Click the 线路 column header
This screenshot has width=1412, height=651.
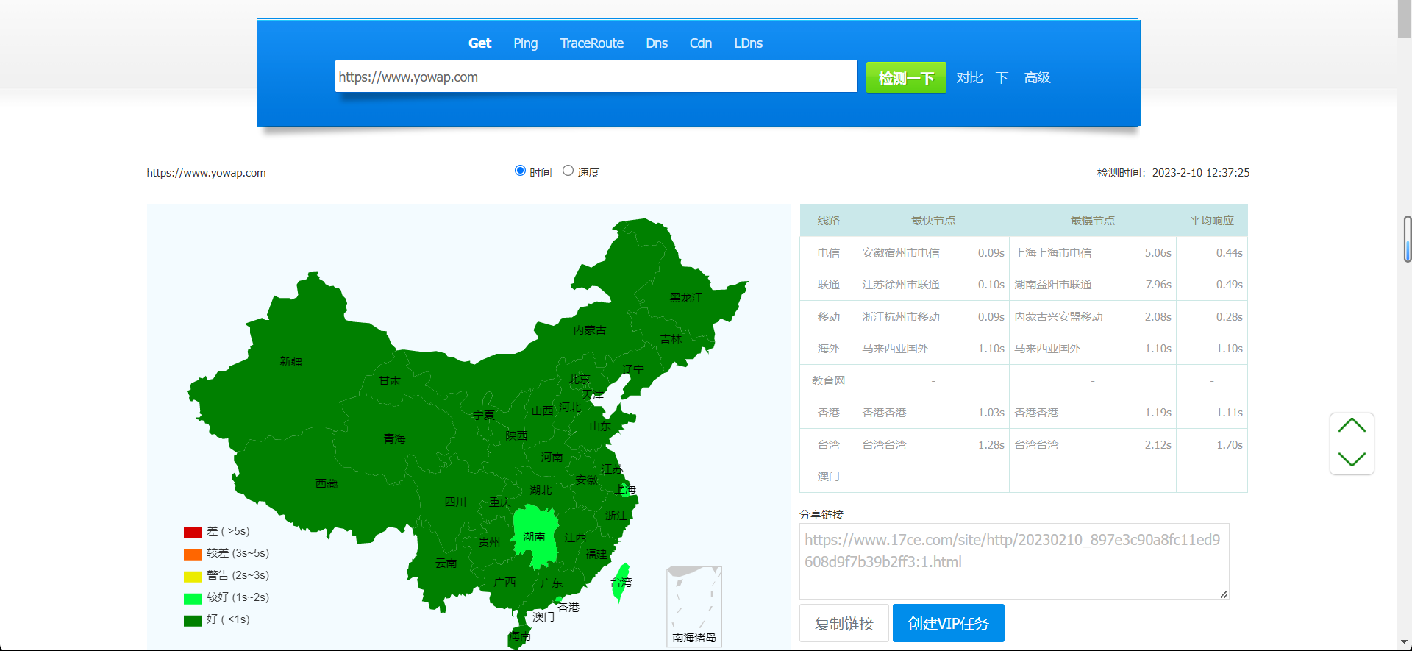828,221
